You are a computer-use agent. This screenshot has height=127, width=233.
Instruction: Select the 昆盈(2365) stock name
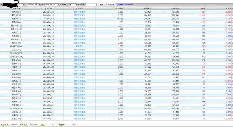[x=16, y=91]
